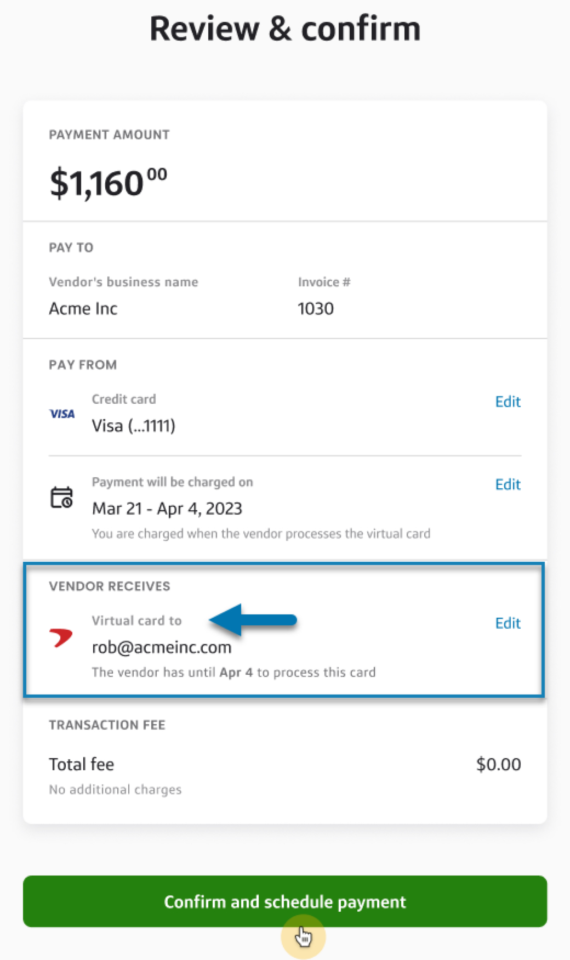The width and height of the screenshot is (570, 960).
Task: Edit the vendor virtual card email
Action: tap(508, 623)
